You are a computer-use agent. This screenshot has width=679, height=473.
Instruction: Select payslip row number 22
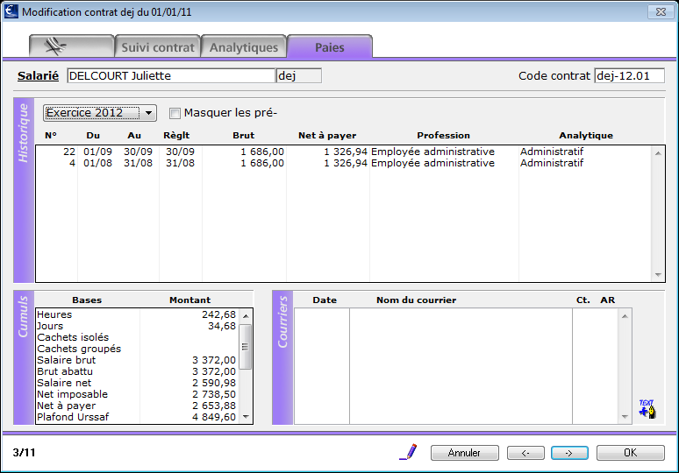click(x=343, y=152)
